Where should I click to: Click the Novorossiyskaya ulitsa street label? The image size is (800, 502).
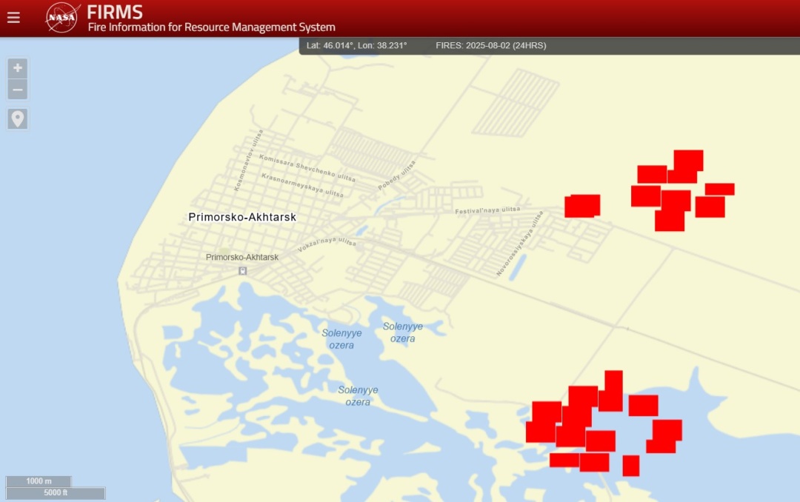(519, 244)
